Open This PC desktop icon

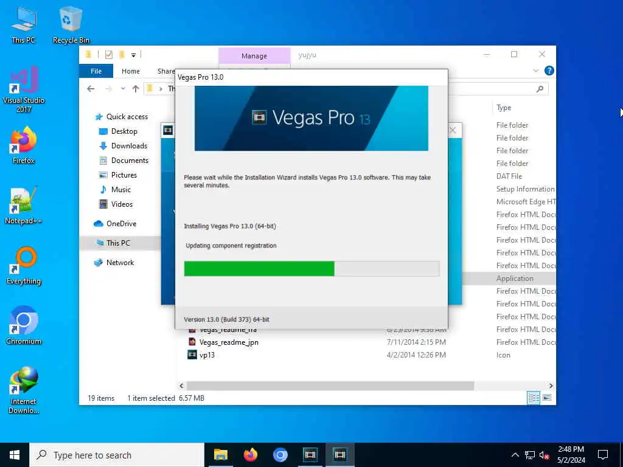(24, 24)
